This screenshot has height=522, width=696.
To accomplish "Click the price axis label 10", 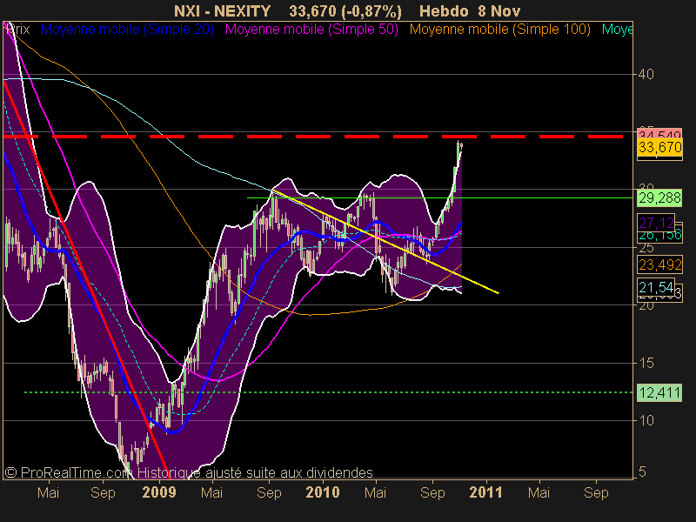I will tap(646, 420).
